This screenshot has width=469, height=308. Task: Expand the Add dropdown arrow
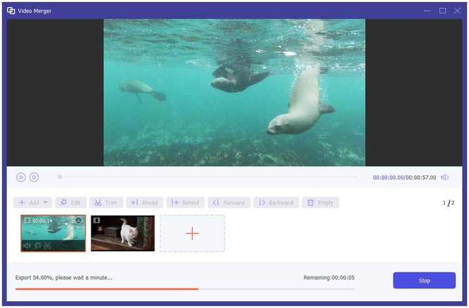coord(46,203)
